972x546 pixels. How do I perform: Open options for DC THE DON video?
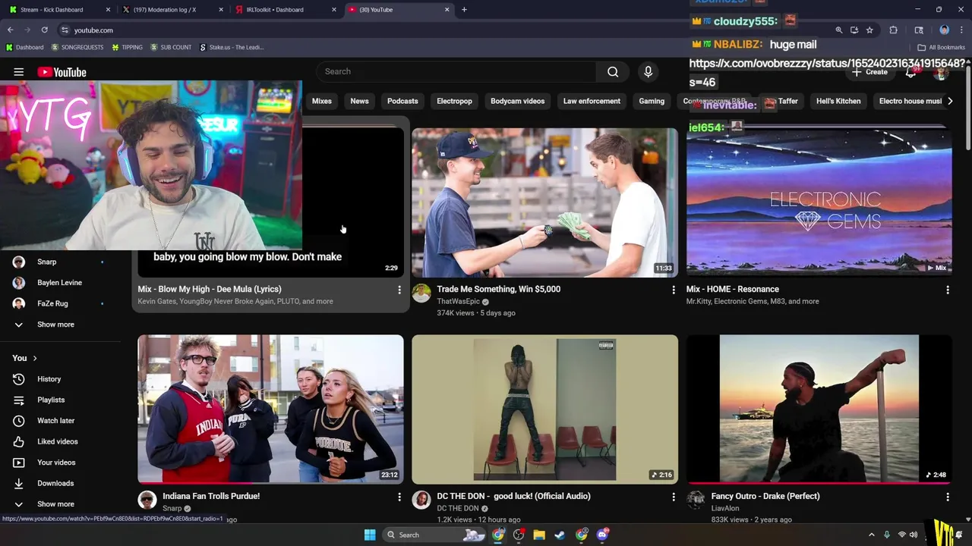pos(673,497)
